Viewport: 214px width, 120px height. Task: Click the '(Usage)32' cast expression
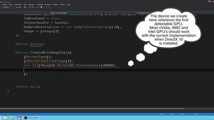(x=50, y=31)
